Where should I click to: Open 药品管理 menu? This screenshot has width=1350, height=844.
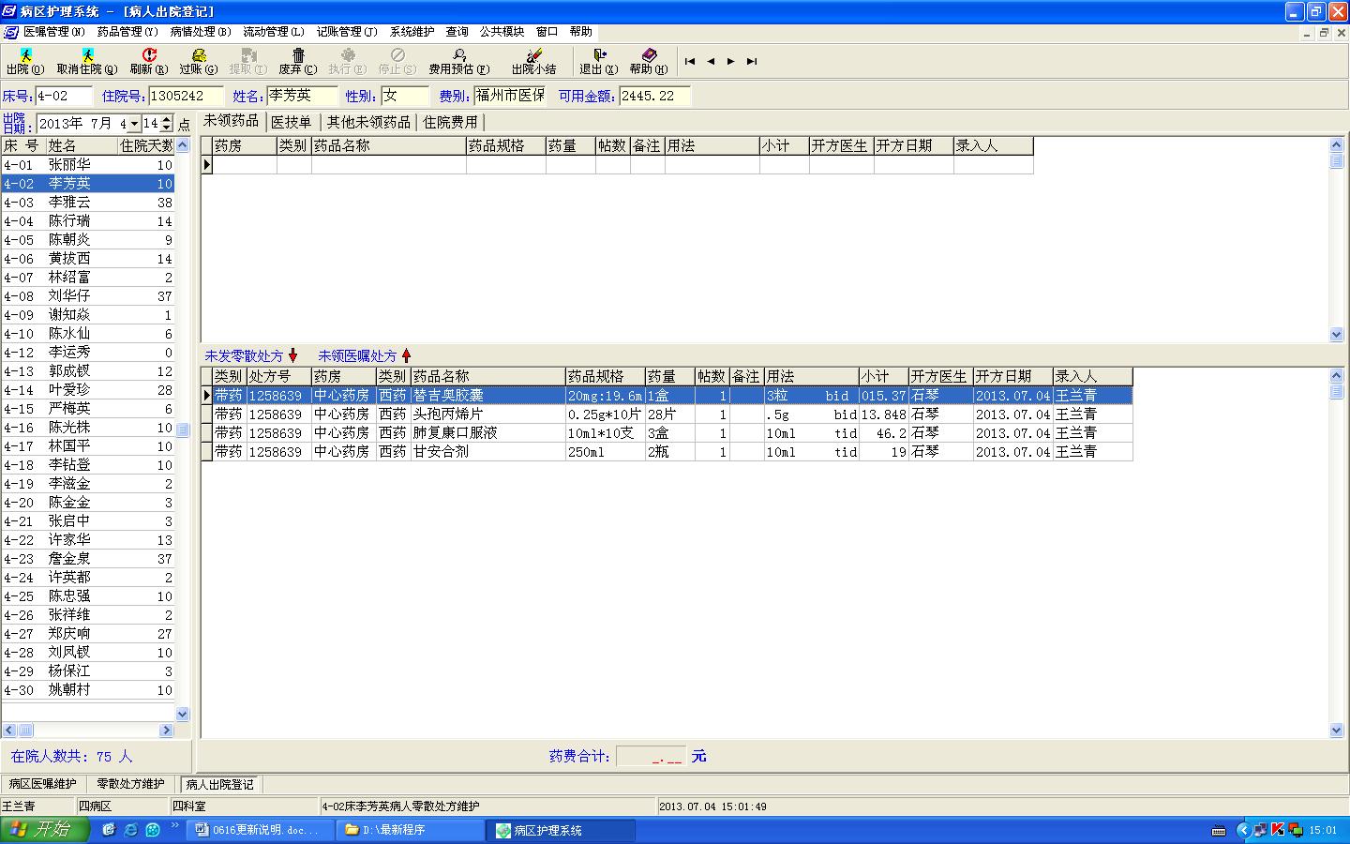pos(127,32)
